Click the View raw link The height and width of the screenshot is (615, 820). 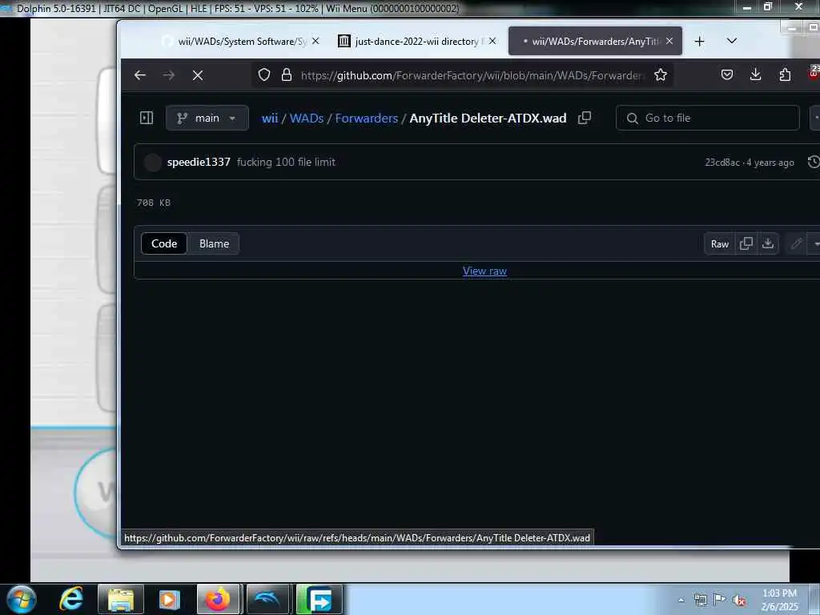coord(484,271)
